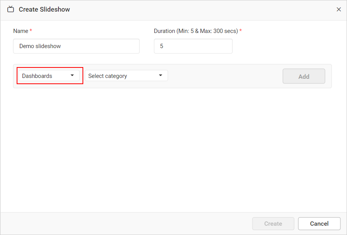Click the Select category placeholder text
The height and width of the screenshot is (235, 347).
tap(107, 75)
